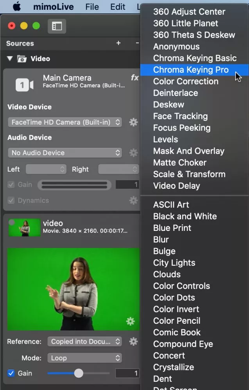Click the Main Camera Gain level bar
Screen dimensions: 249x390
click(x=74, y=185)
